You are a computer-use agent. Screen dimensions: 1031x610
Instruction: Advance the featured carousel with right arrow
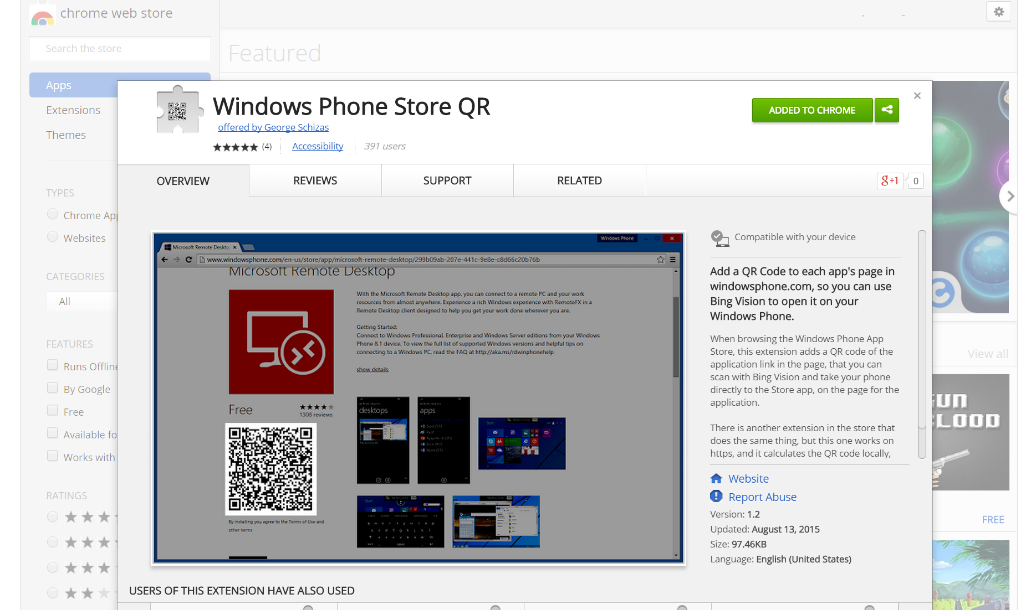(1010, 196)
